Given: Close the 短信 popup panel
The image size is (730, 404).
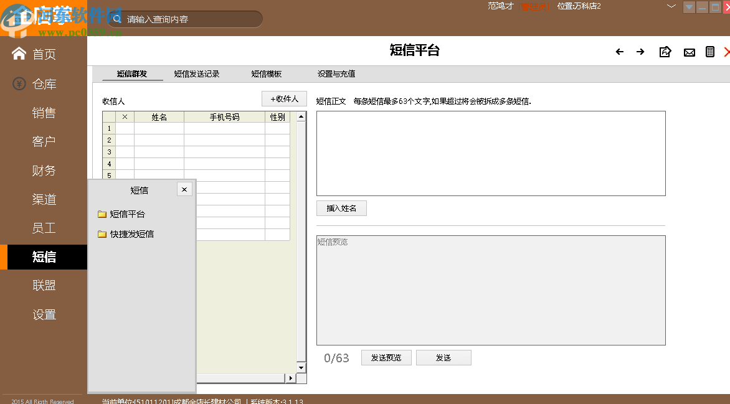Looking at the screenshot, I should (x=184, y=189).
